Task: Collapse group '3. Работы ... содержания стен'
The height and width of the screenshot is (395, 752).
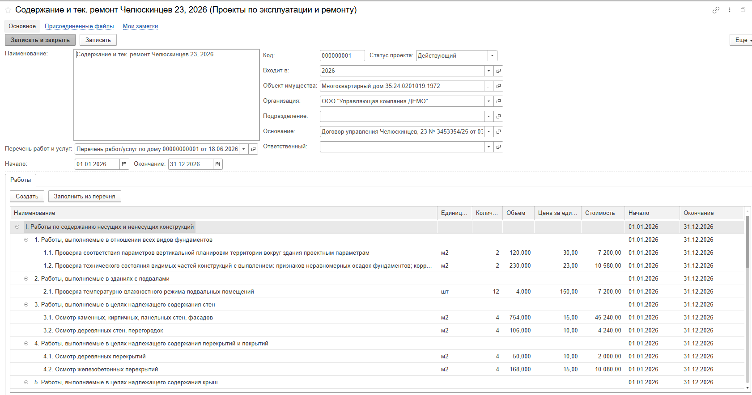Action: pyautogui.click(x=26, y=305)
